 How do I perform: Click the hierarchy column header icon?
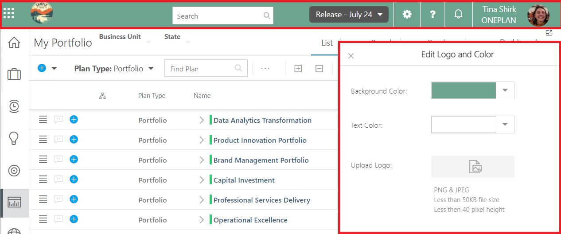[x=102, y=96]
